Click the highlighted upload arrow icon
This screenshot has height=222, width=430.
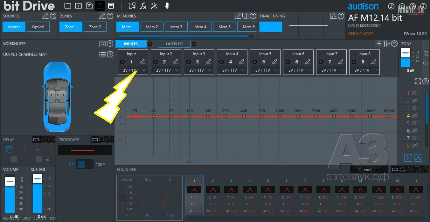tap(100, 6)
